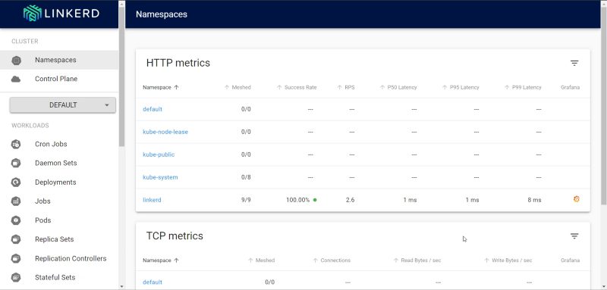
Task: Go to Replica Sets workloads
Action: click(x=59, y=239)
